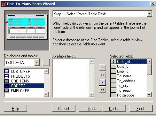Screen dimensions: 156x116
Task: Click the FoxPro icon in the title bar
Action: (x=4, y=4)
